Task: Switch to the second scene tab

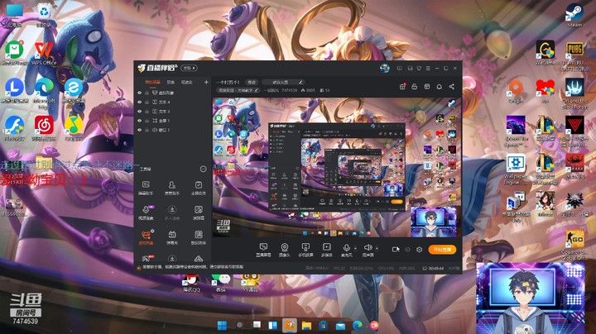Action: click(x=171, y=82)
